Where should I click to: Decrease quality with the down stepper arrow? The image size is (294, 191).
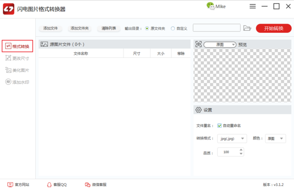241,154
